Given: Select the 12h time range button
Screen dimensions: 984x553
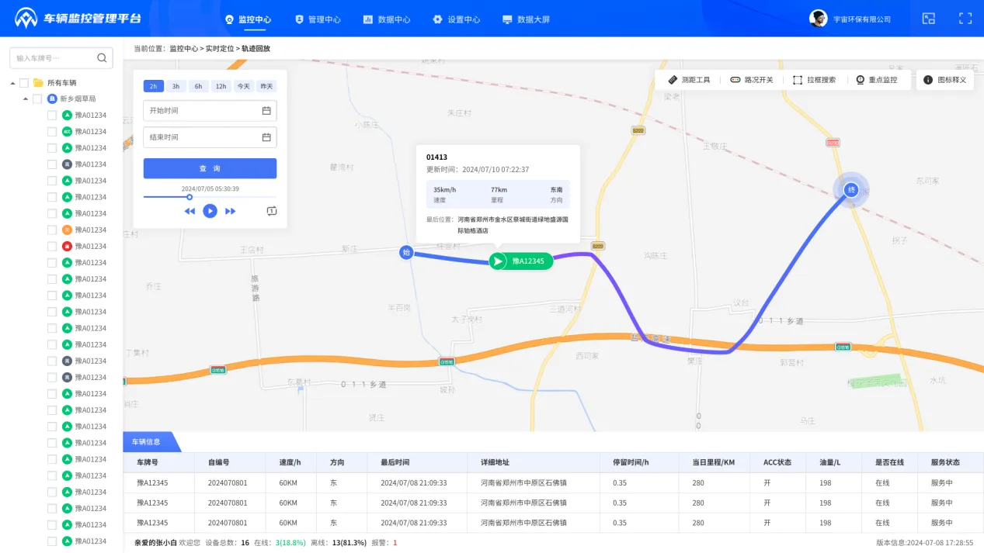Looking at the screenshot, I should (x=221, y=86).
